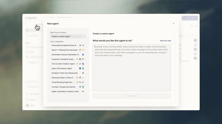Click Jira icon on Epic Change Summarizer row

[80, 87]
